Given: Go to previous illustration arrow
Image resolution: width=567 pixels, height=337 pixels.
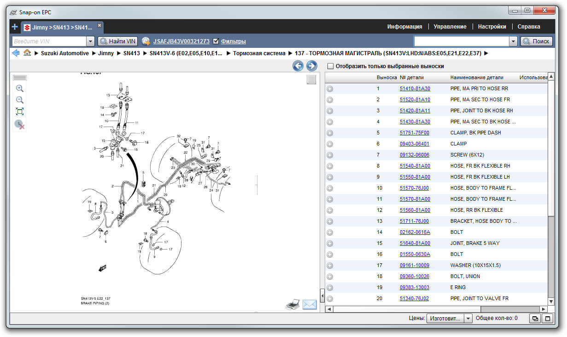Looking at the screenshot, I should click(x=298, y=66).
